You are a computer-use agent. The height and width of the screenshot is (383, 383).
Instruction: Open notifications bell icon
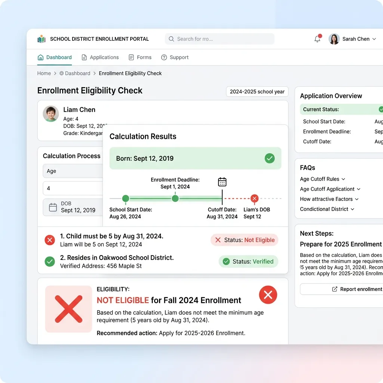(x=318, y=39)
